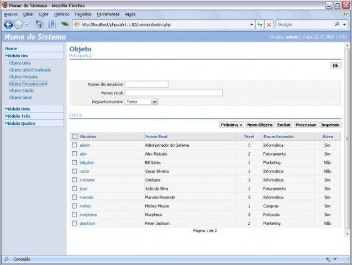Open Objeto Lista sidebar link
Screen dimensions: 352x265
click(x=20, y=63)
